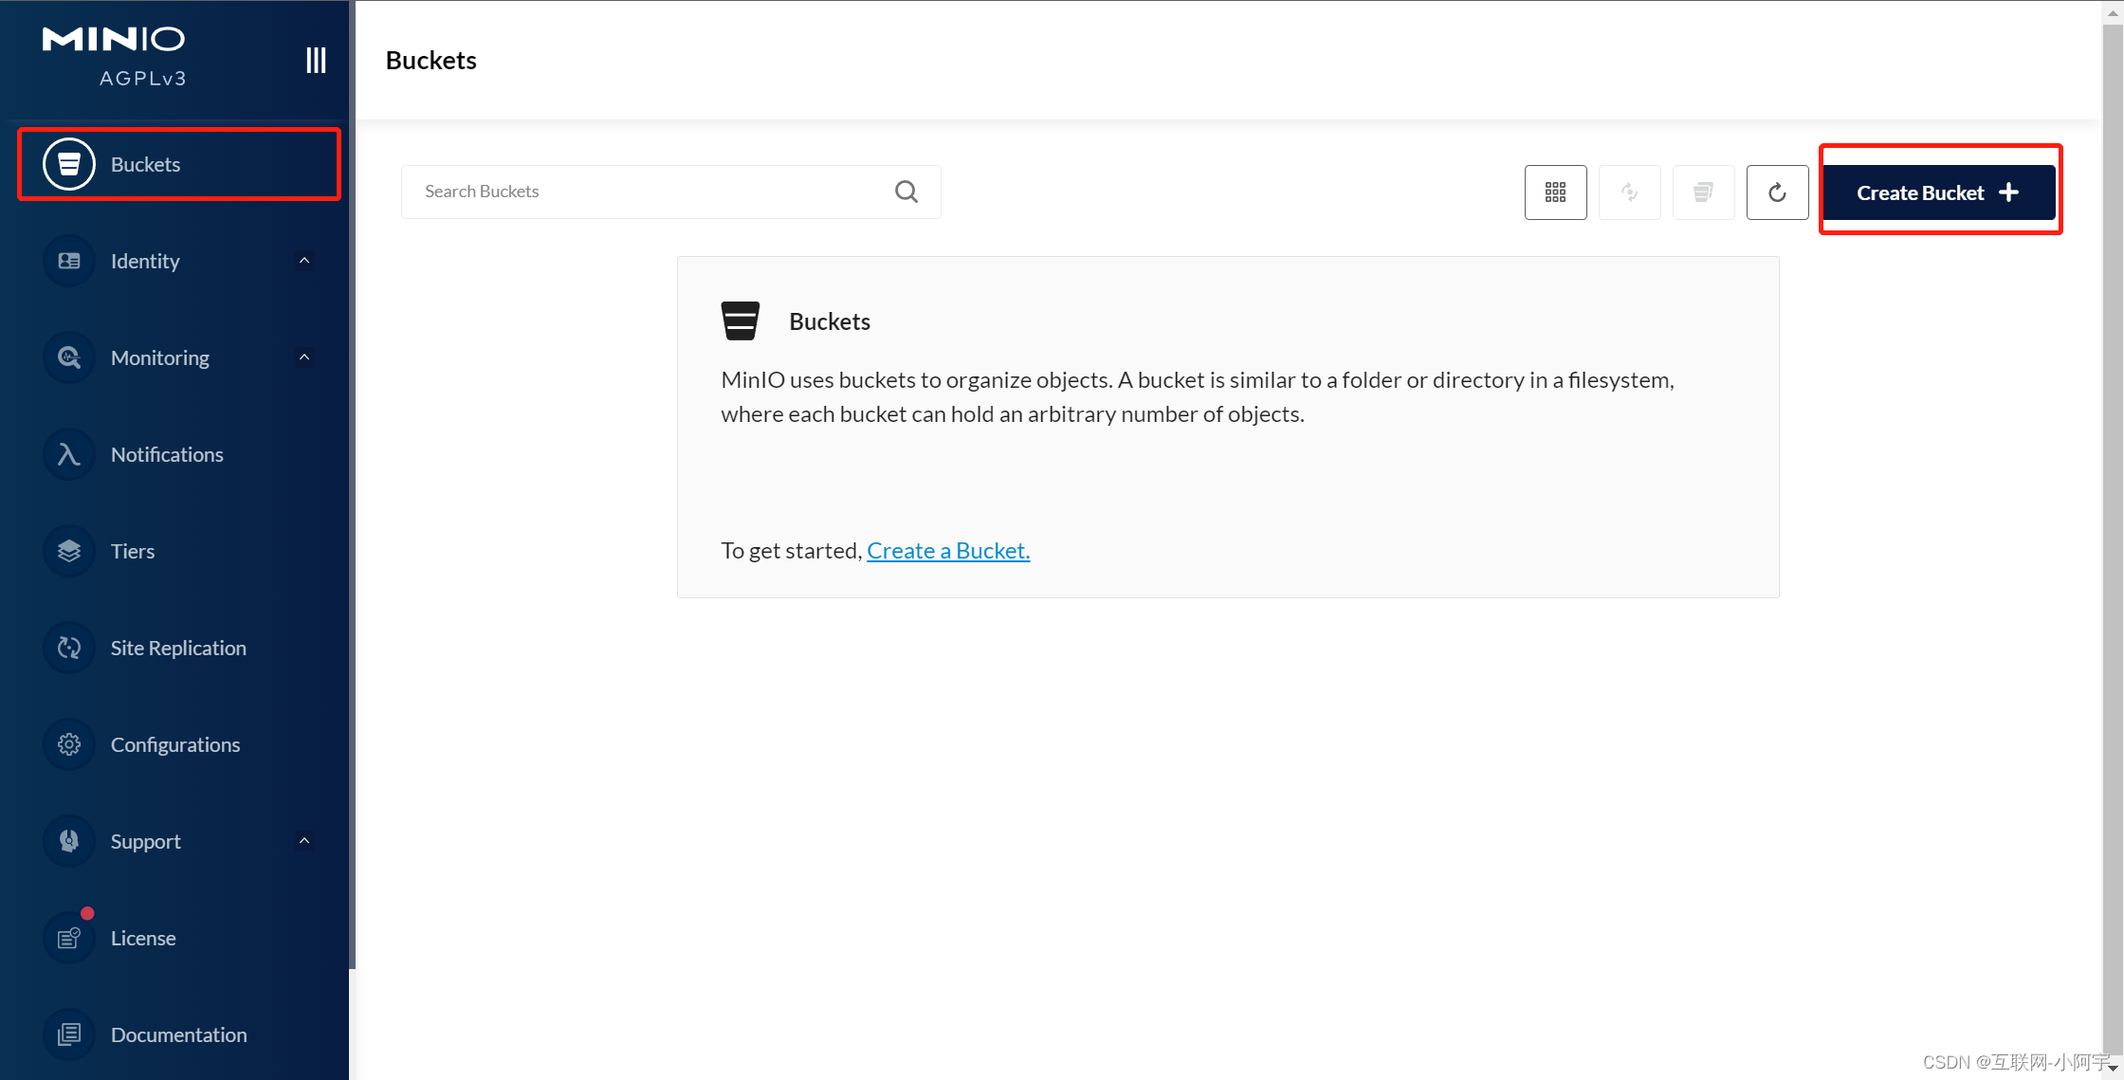Click the search magnifier icon
Screen dimensions: 2124x1080
pos(906,192)
